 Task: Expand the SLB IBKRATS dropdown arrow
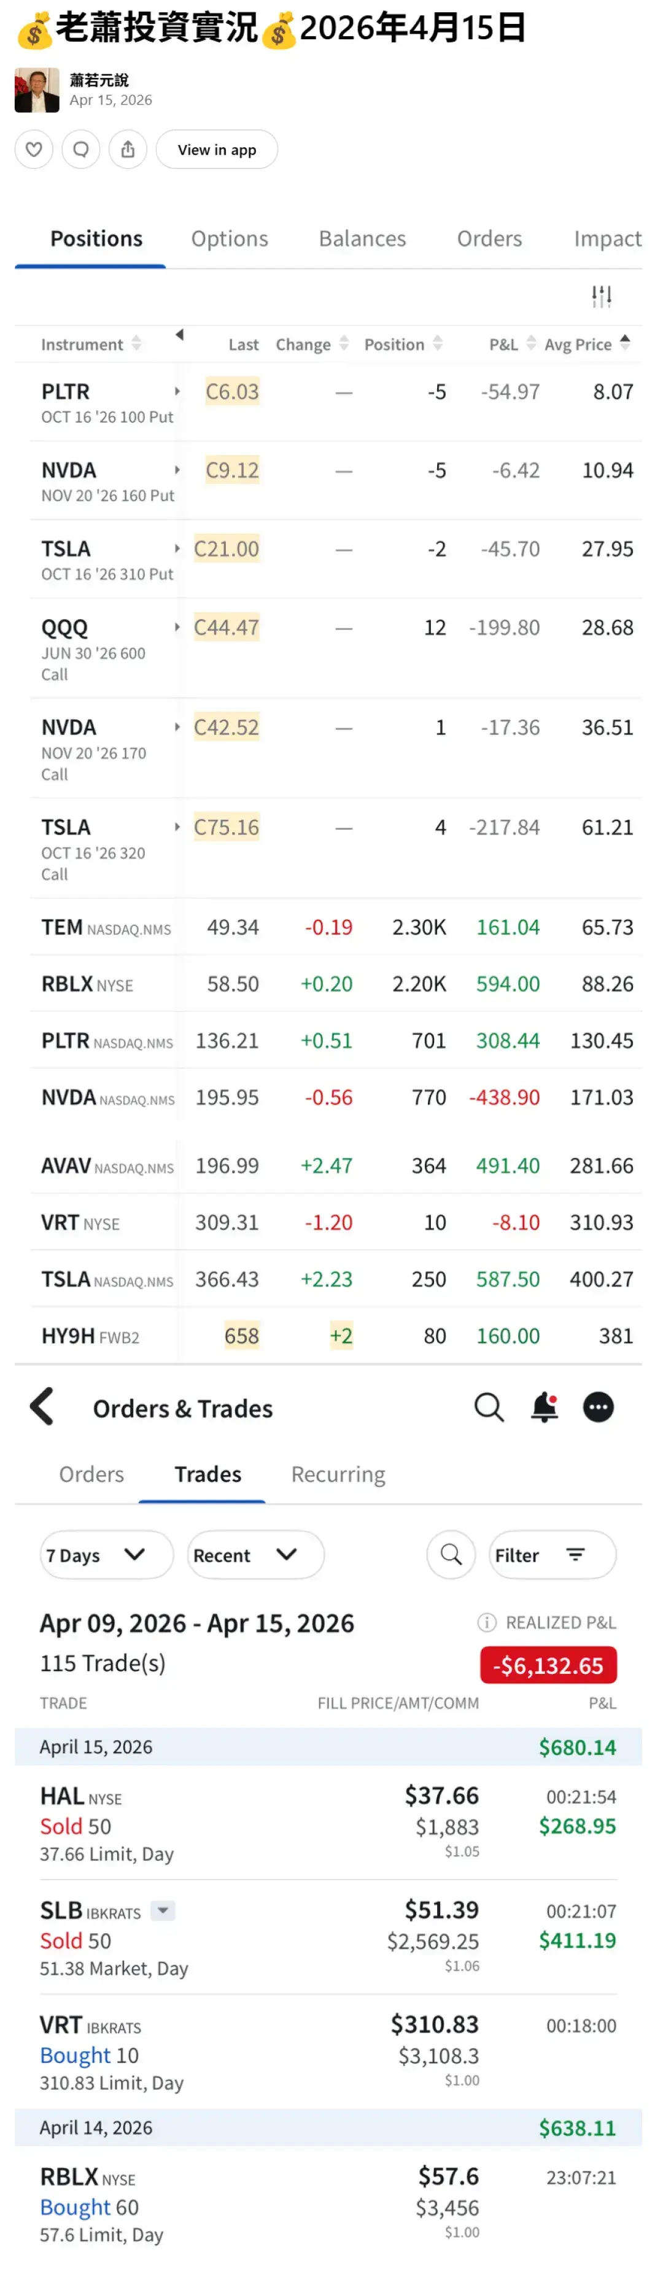163,1911
